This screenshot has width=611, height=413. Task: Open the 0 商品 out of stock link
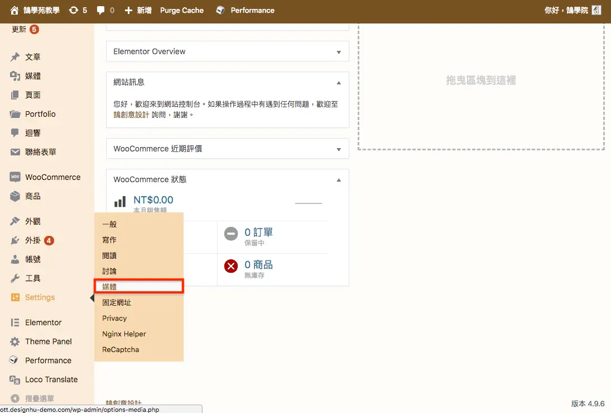click(258, 265)
